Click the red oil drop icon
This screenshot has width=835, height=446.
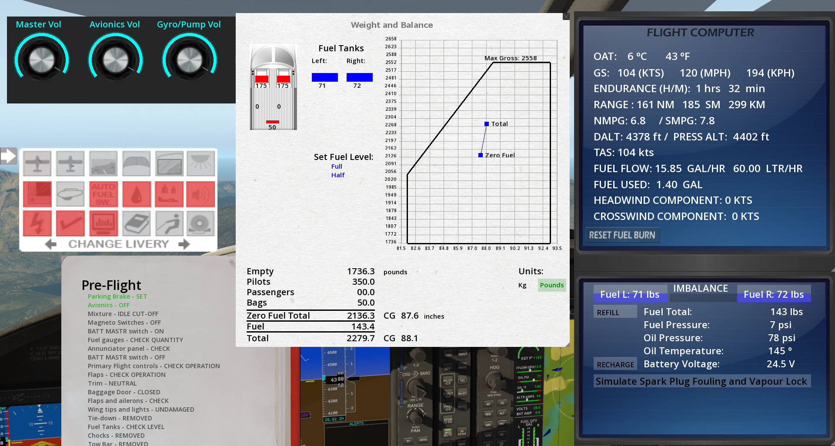(137, 194)
